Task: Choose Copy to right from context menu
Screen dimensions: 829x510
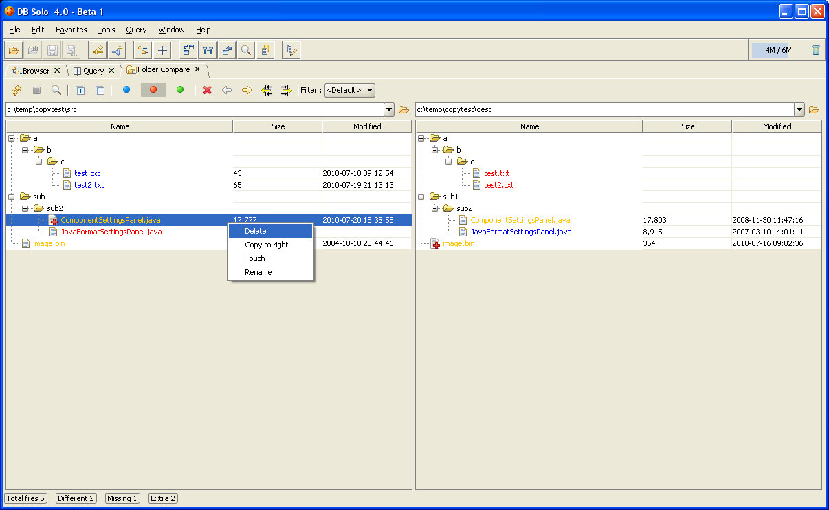Action: (270, 245)
